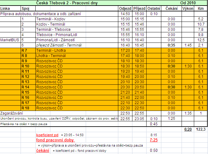Screen dimensions: 208x154
Task: Click the 1:35 Výkon value
Action: tap(188, 113)
